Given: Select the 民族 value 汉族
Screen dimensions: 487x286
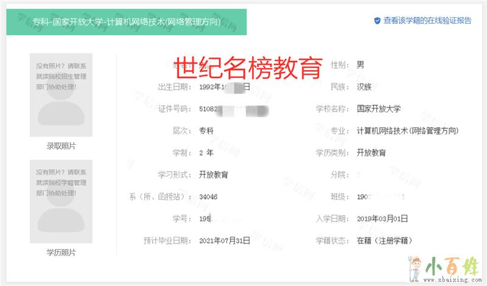Looking at the screenshot, I should tap(364, 86).
